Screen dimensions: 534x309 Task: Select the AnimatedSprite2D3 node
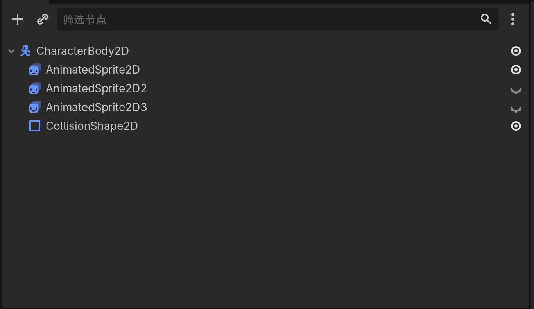pyautogui.click(x=96, y=107)
